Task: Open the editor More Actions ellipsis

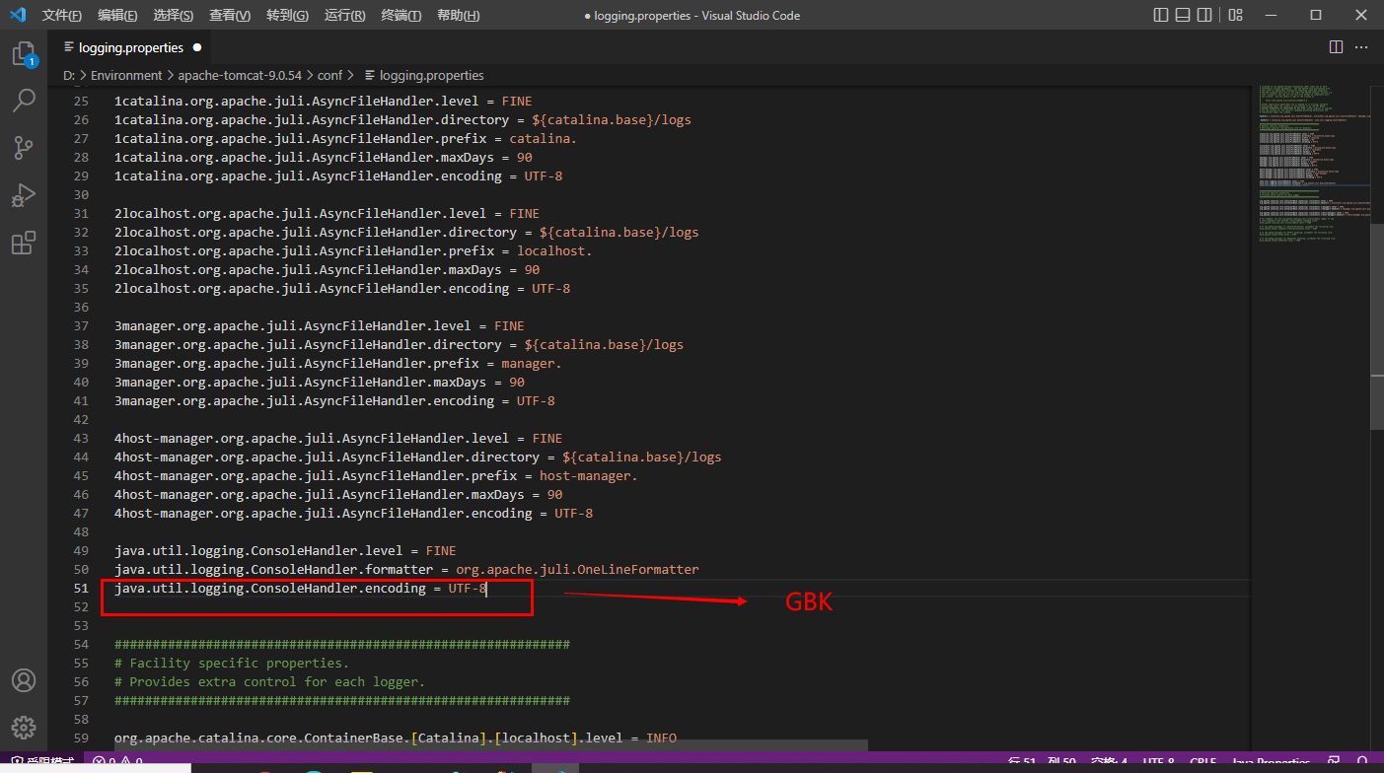Action: click(x=1361, y=46)
